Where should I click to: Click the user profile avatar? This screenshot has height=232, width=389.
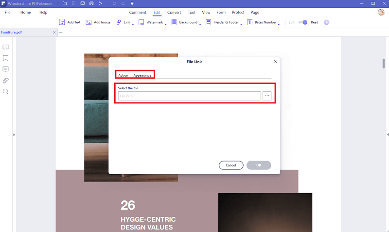(381, 12)
